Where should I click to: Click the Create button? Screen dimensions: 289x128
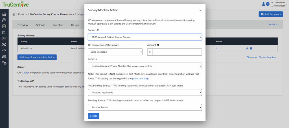[93, 116]
